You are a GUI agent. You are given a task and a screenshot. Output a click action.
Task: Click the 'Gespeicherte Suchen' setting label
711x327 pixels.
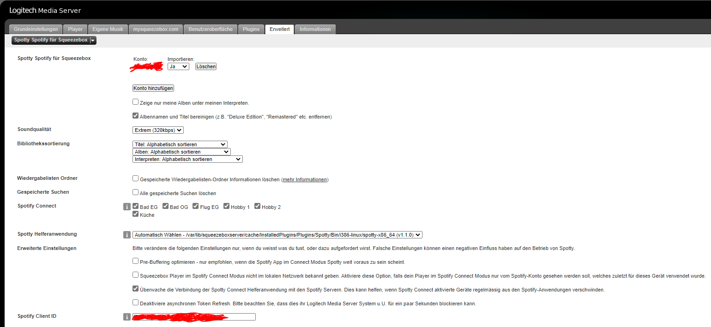tap(43, 192)
